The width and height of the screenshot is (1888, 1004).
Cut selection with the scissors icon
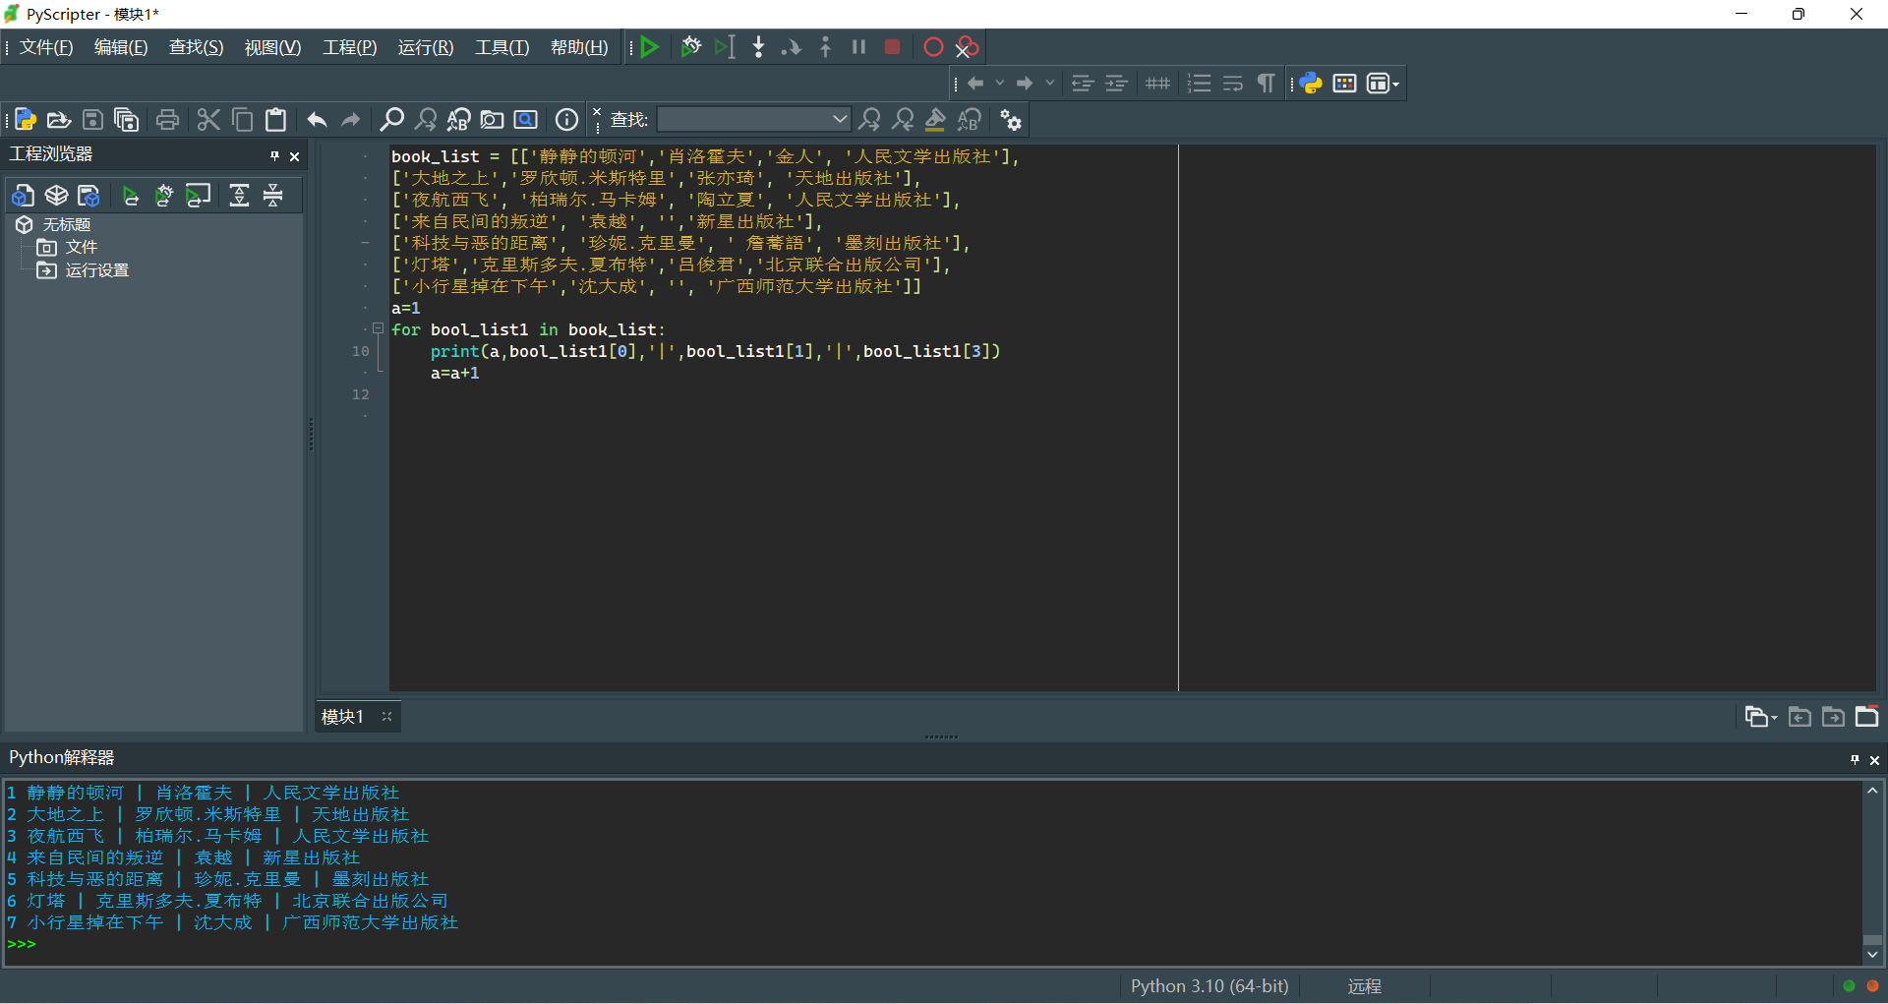coord(208,120)
